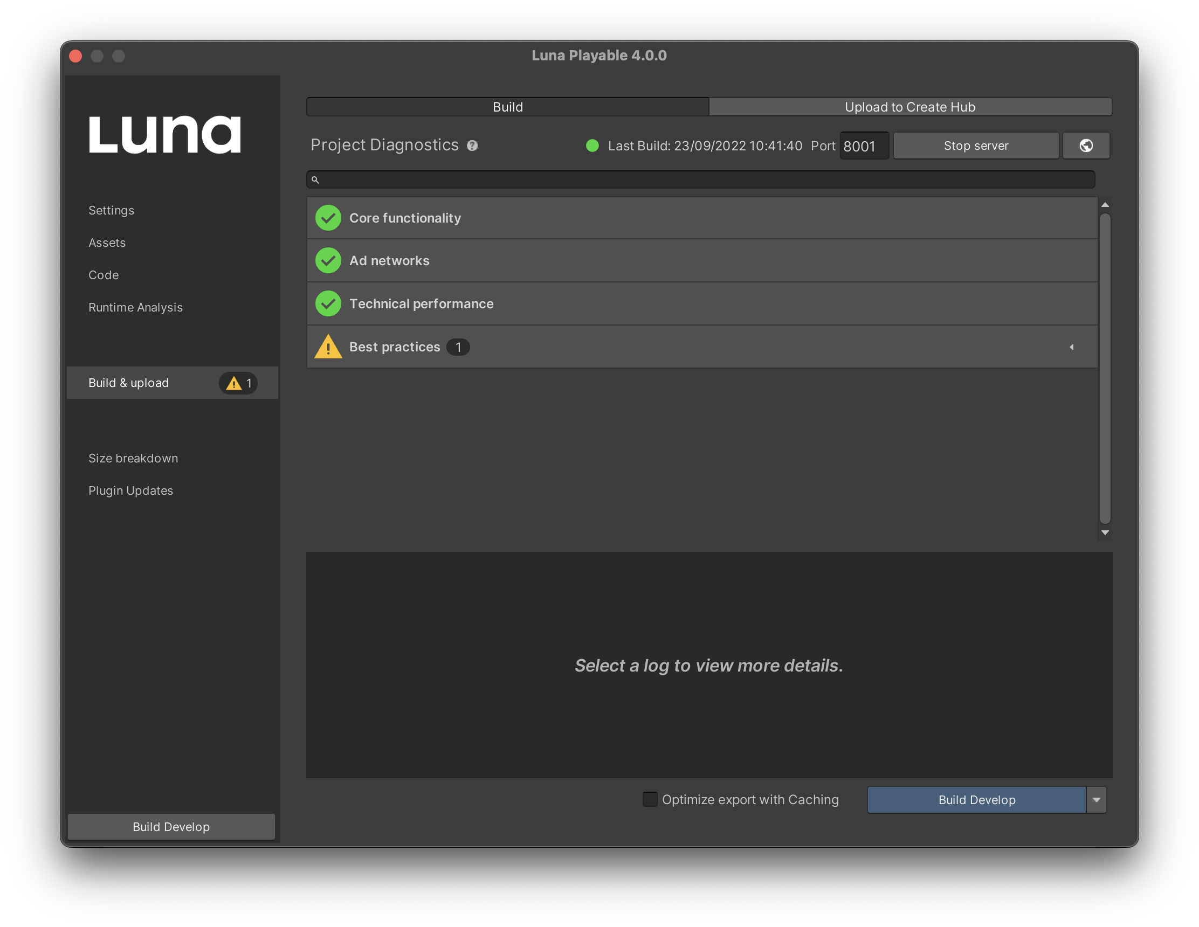Click the blue Build Develop button
This screenshot has height=927, width=1199.
tap(977, 800)
